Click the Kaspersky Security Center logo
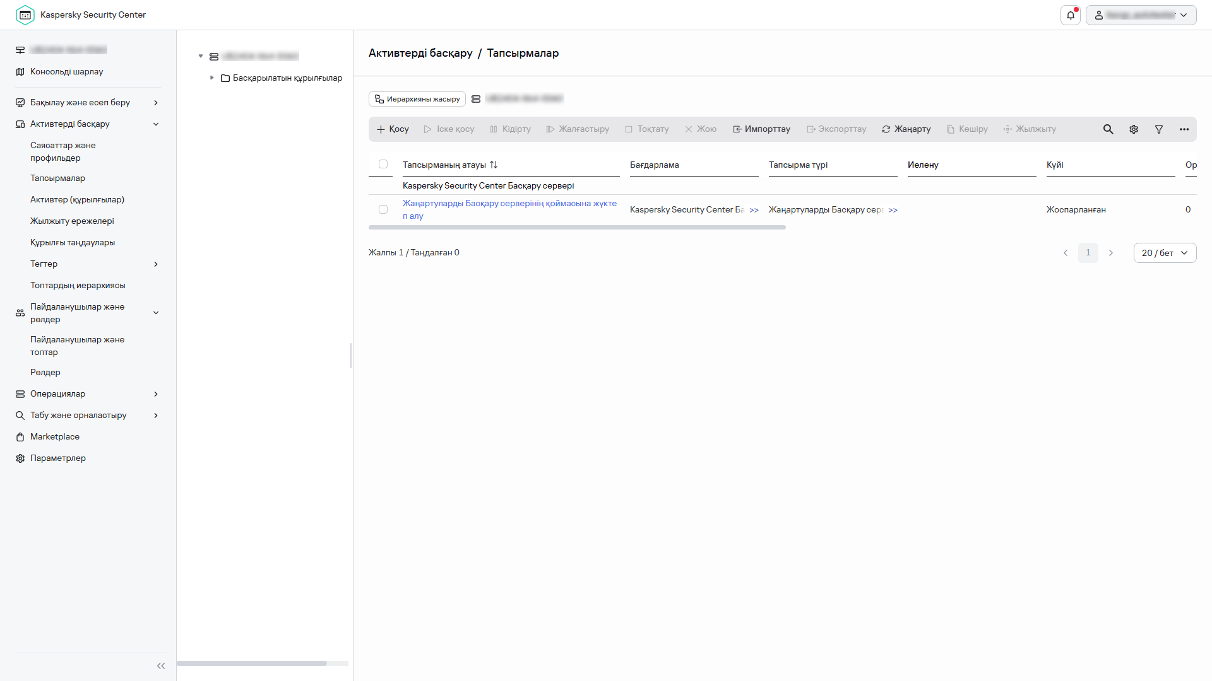 (25, 15)
